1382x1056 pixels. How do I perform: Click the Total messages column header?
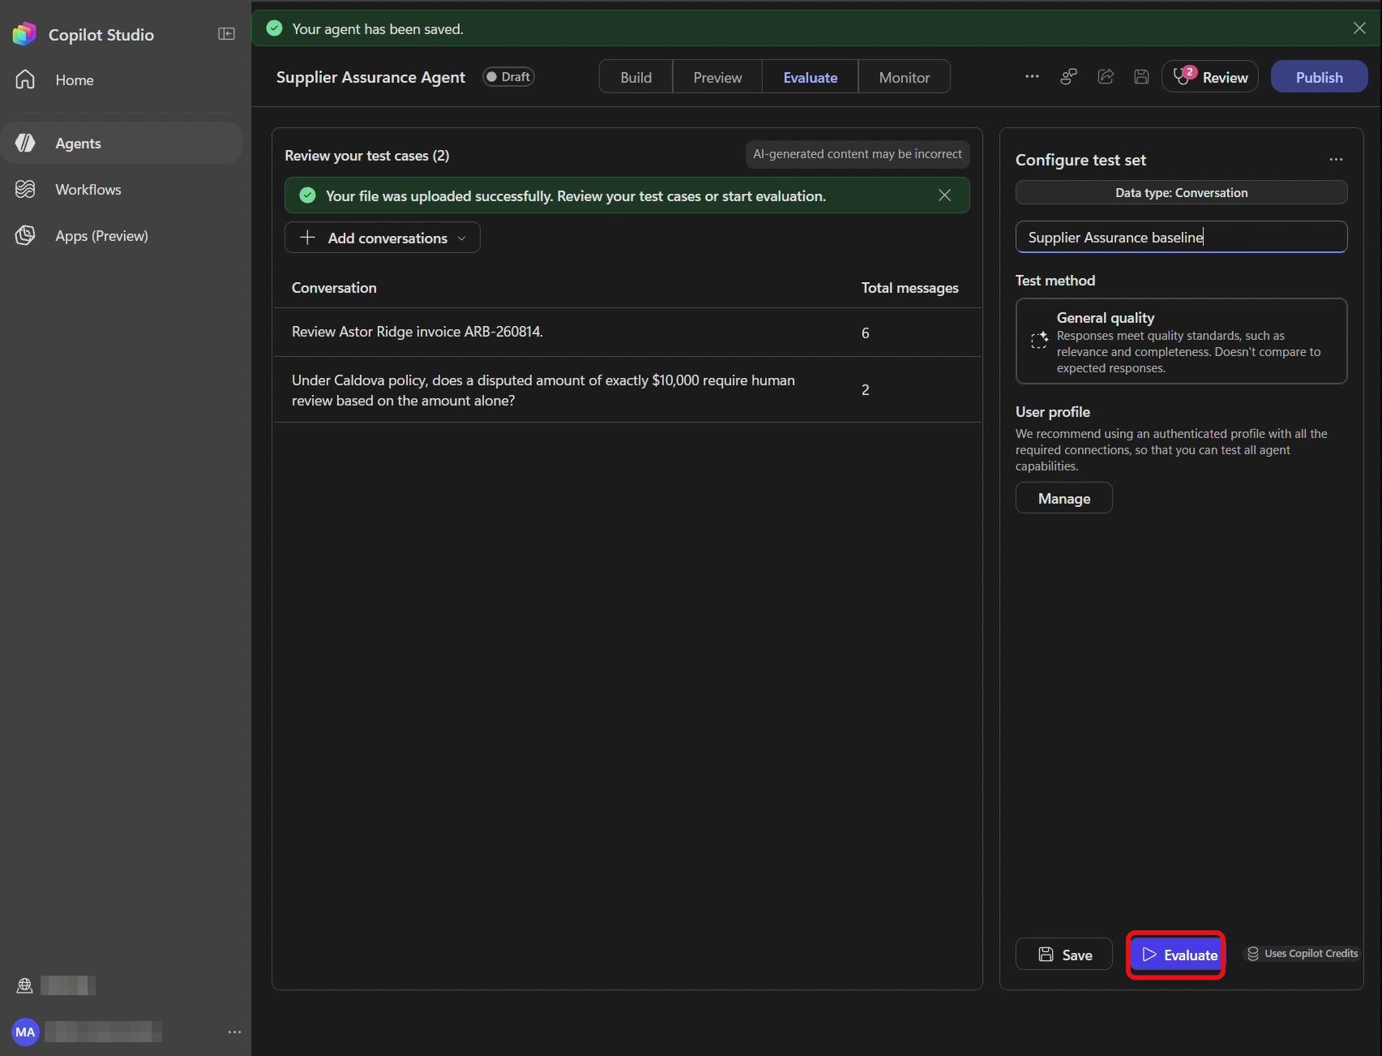[x=909, y=288]
